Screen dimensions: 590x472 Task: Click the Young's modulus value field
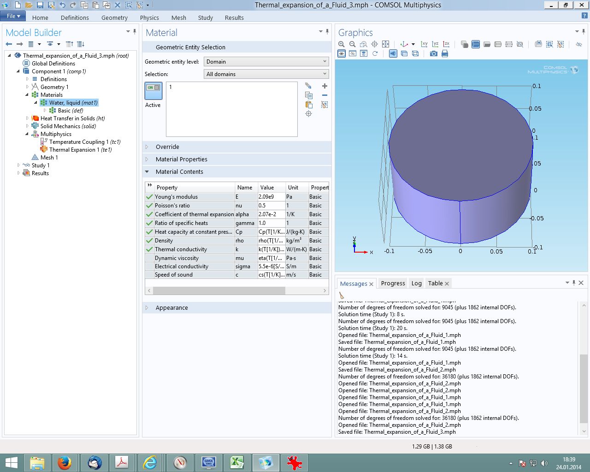click(x=271, y=197)
